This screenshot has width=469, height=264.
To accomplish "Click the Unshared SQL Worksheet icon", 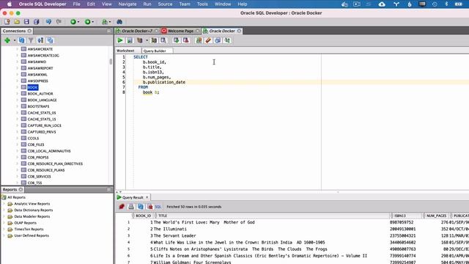I will [x=199, y=40].
